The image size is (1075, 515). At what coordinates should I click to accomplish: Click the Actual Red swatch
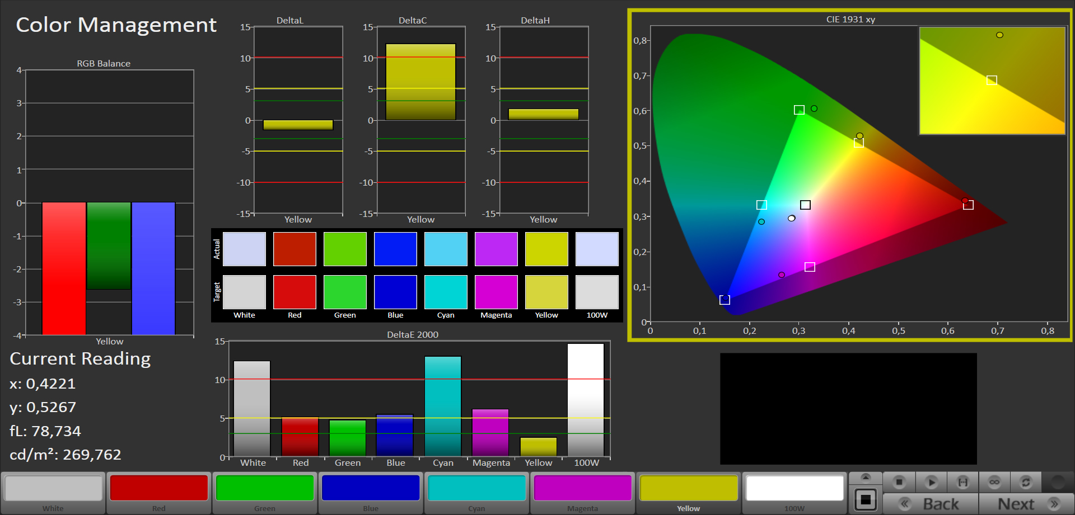295,249
